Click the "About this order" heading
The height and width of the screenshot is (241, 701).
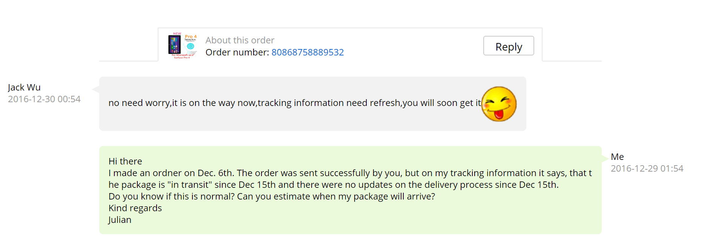click(x=240, y=40)
